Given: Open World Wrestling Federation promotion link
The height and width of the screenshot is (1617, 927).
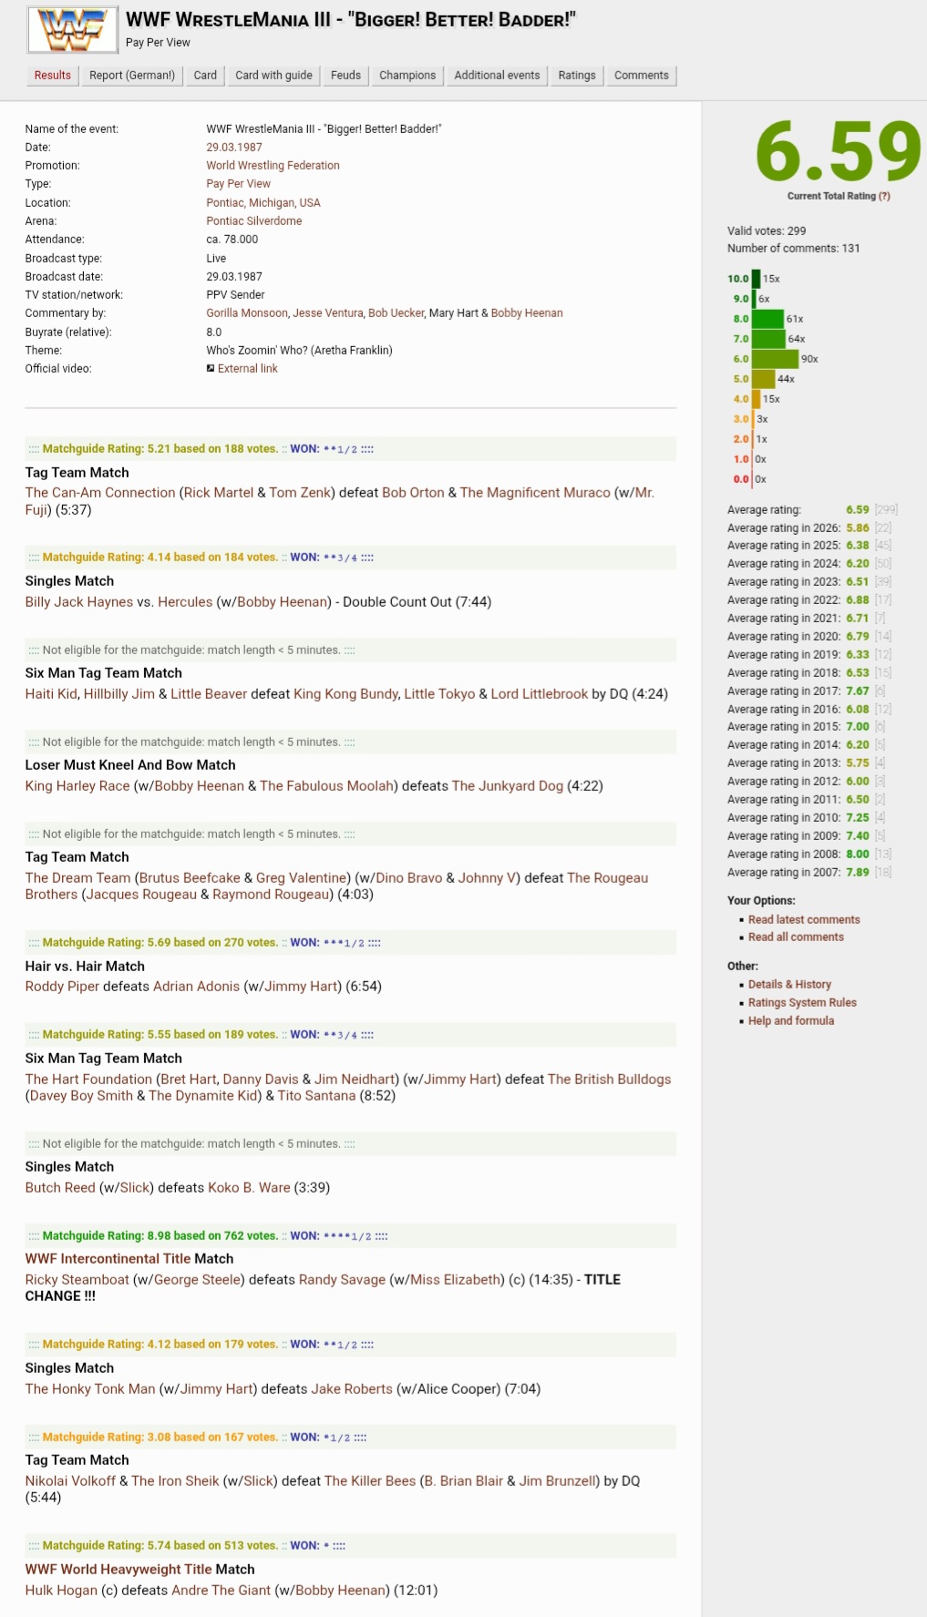Looking at the screenshot, I should pos(273,166).
